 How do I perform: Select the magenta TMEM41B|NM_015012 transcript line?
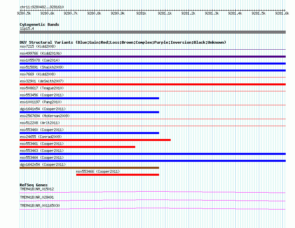[x=152, y=192]
